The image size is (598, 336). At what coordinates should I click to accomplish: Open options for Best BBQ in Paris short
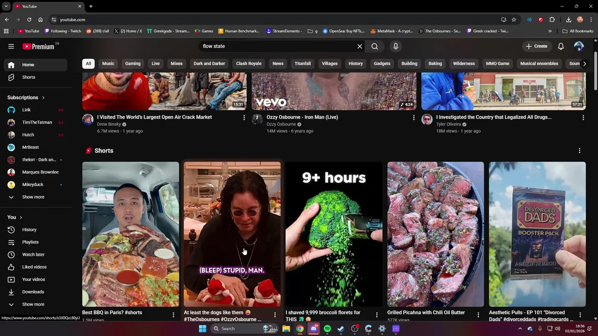pos(173,315)
